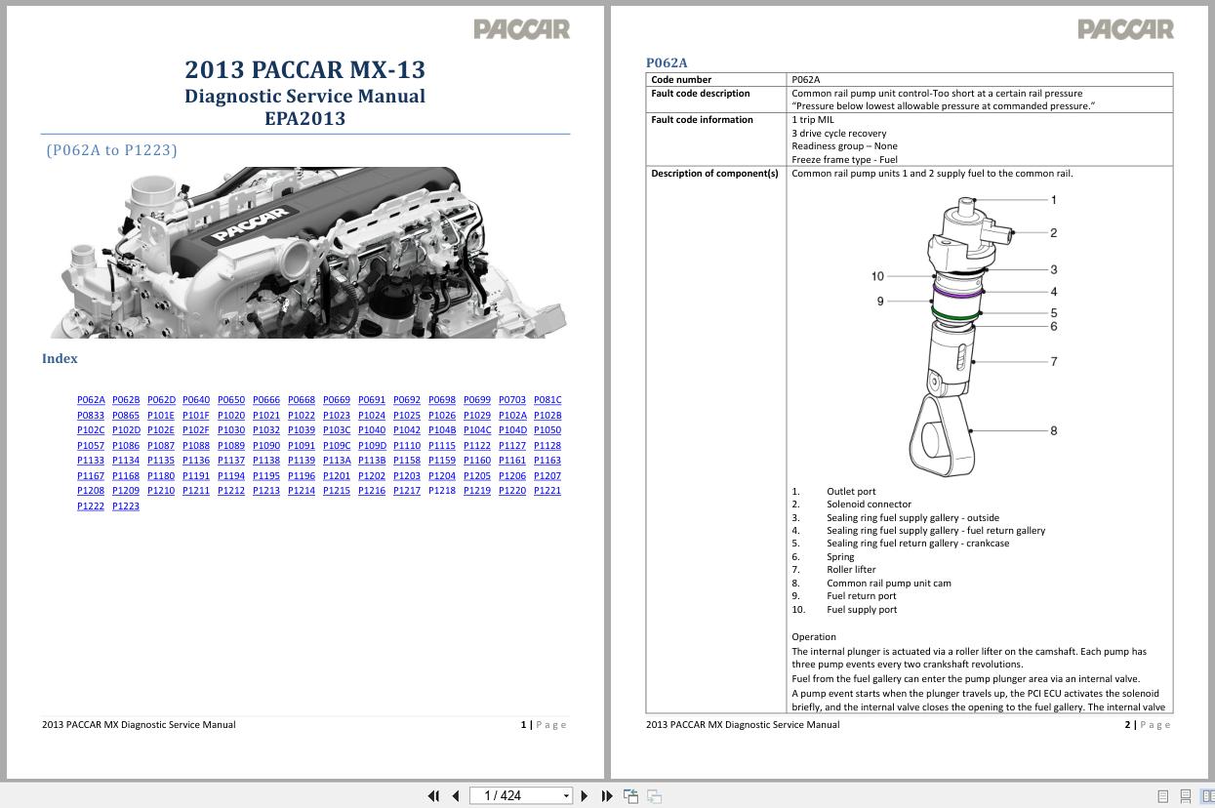Click the greyed forward-view icon
Screen dimensions: 1215x808
click(655, 795)
